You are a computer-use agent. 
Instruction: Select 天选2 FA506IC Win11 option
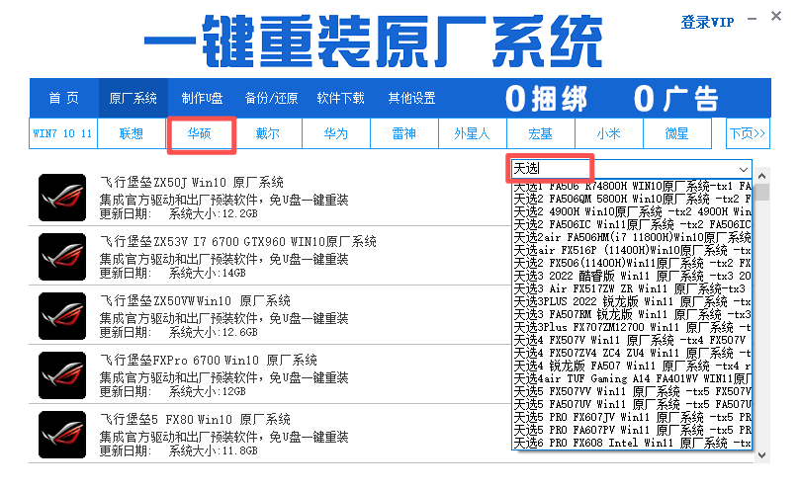click(x=632, y=224)
